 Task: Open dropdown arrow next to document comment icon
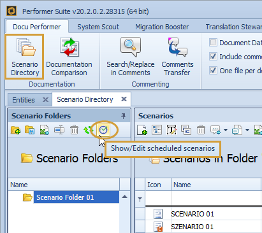point(247,130)
